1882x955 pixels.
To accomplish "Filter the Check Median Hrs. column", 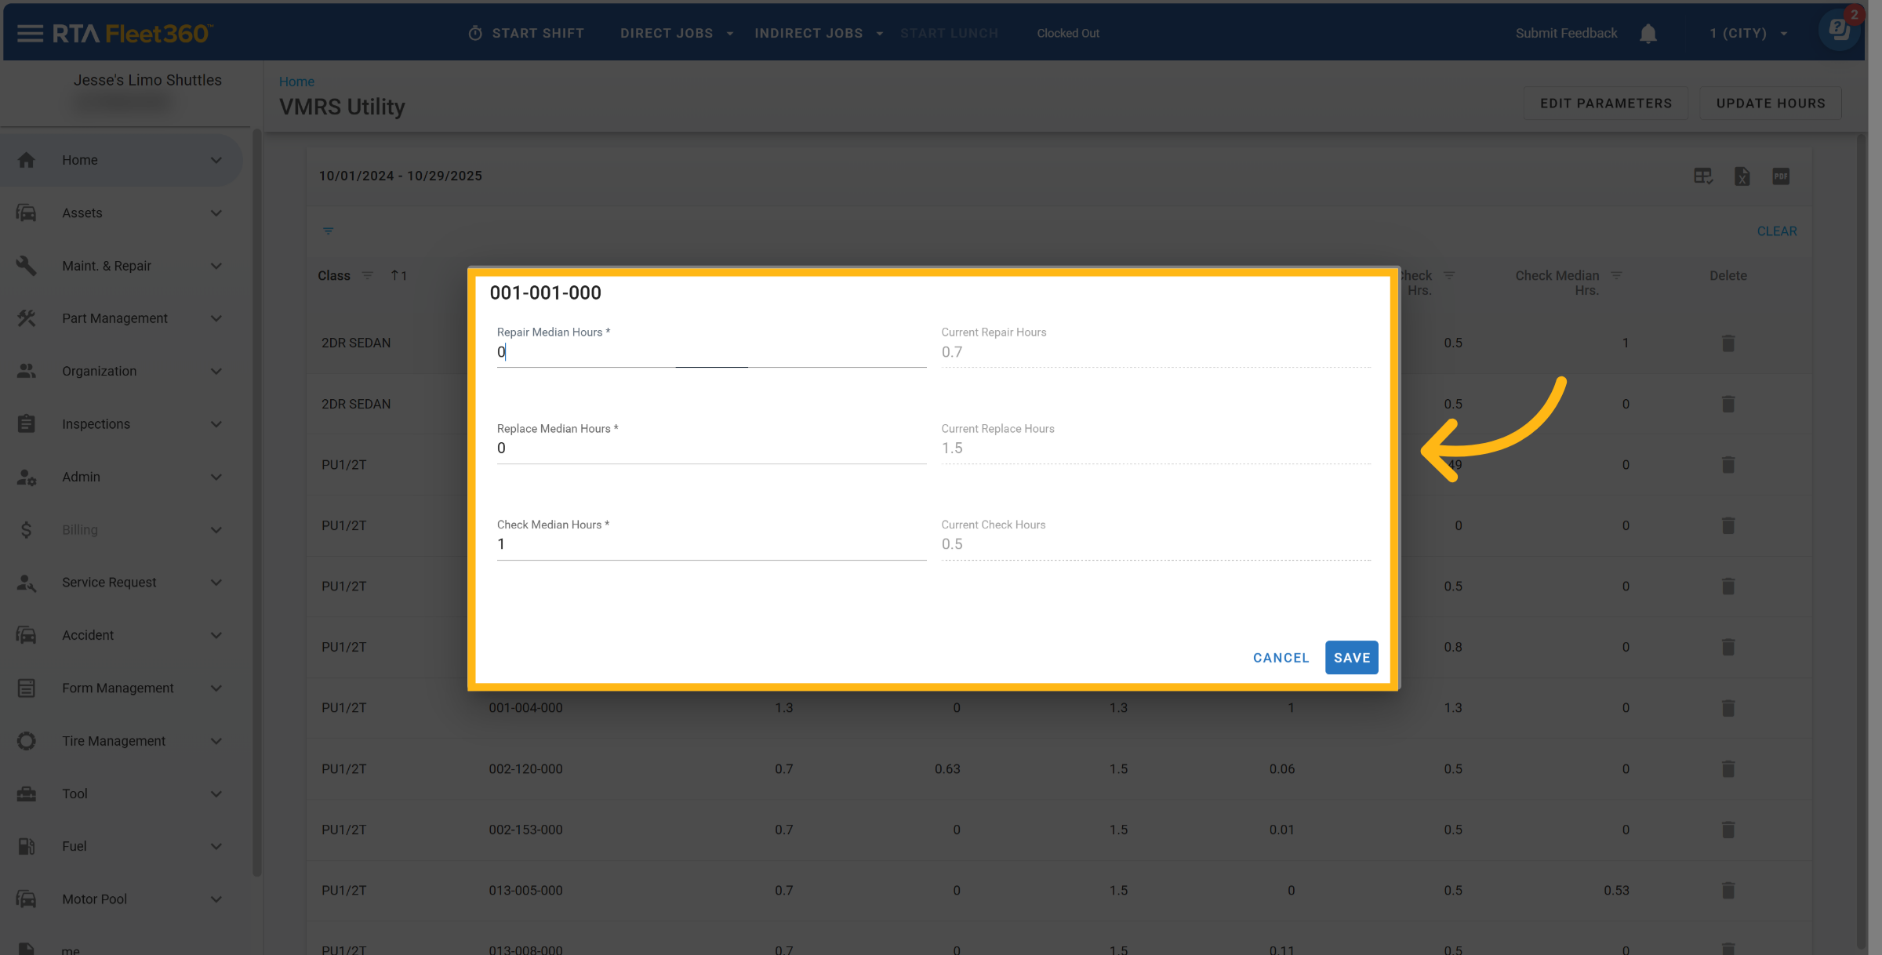I will (x=1616, y=276).
